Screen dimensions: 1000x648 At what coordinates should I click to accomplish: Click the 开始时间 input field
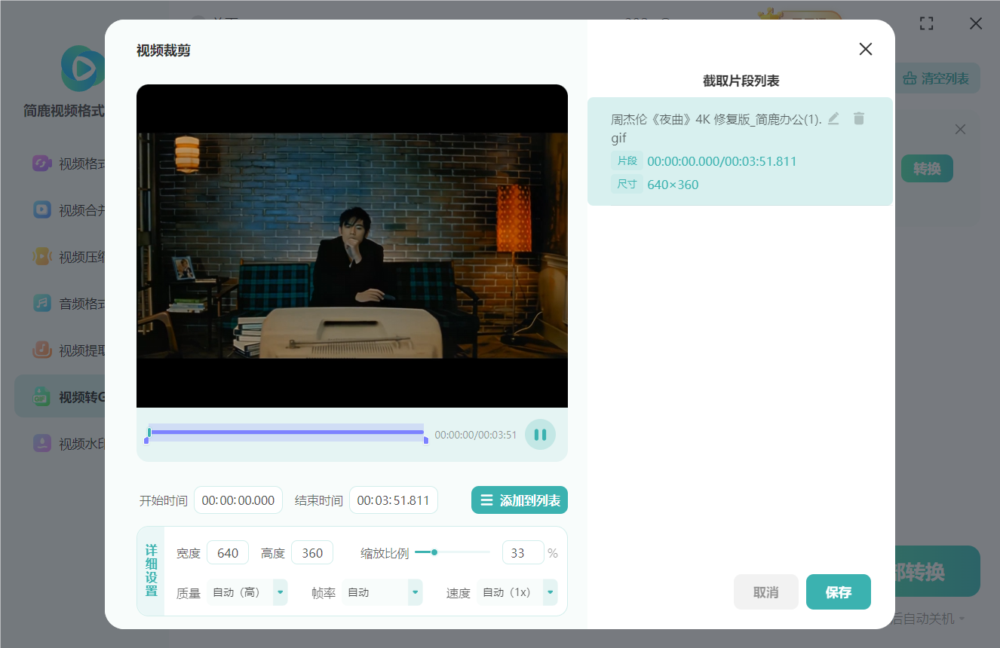238,500
